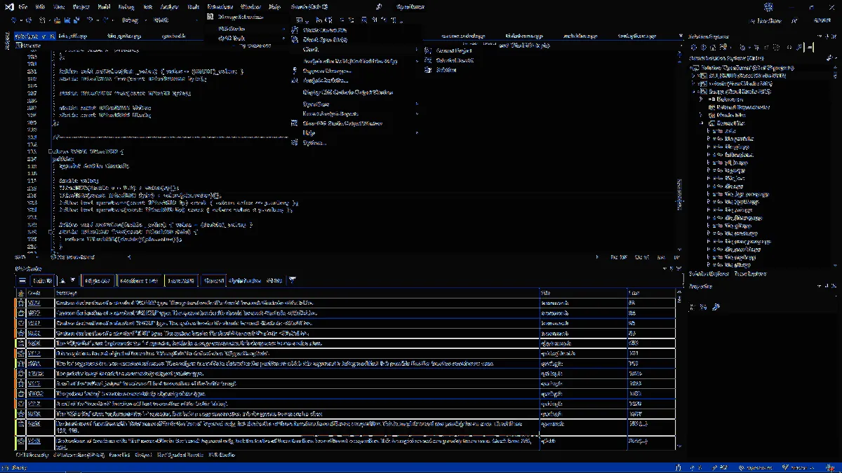
Task: Sort by the favorite star column header
Action: pos(21,292)
